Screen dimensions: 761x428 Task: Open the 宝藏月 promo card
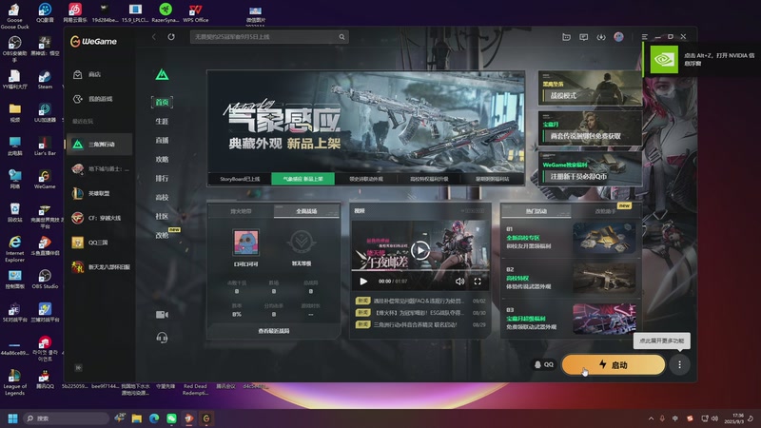(x=590, y=128)
